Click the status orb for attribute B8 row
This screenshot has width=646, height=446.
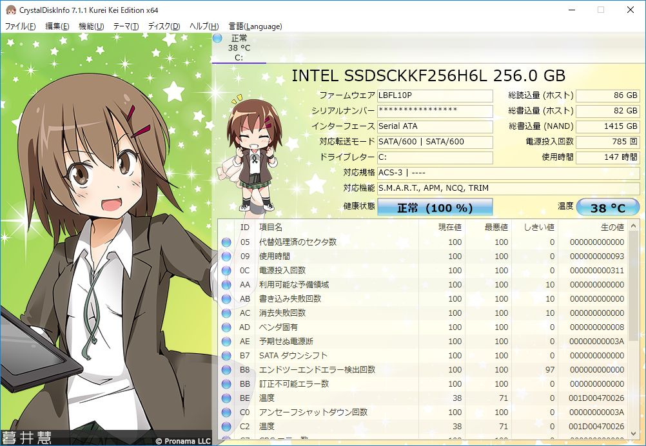[x=226, y=370]
